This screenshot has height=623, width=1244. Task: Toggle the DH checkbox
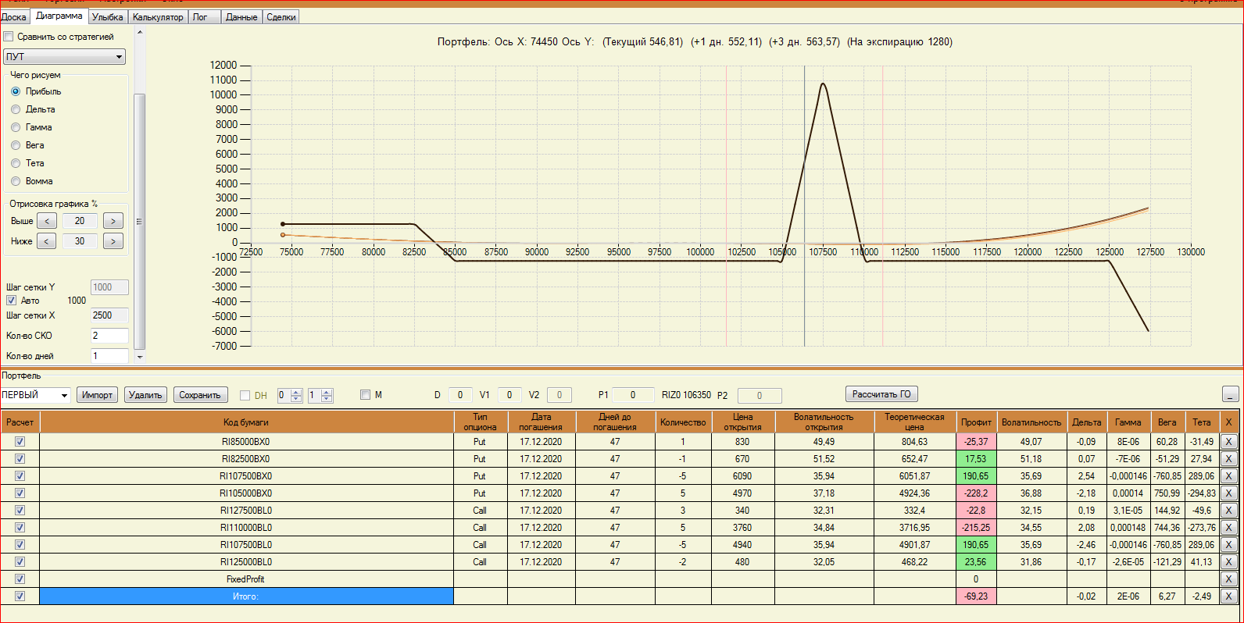[245, 395]
